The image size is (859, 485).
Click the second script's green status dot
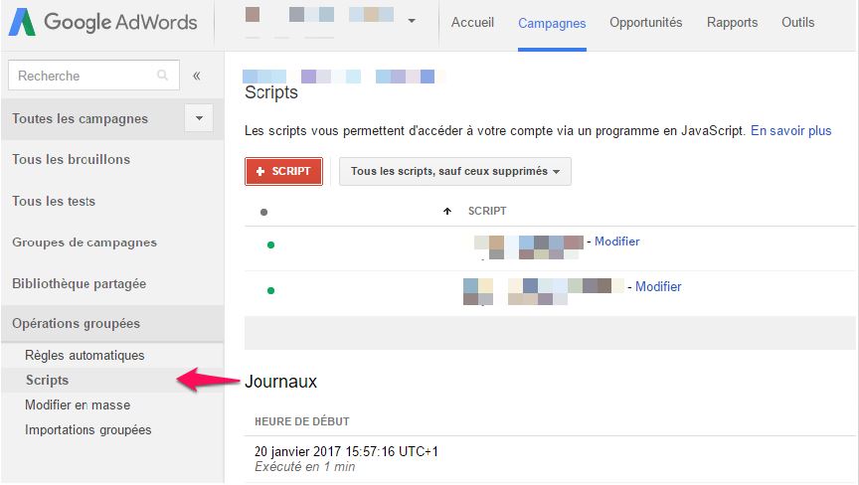coord(270,290)
